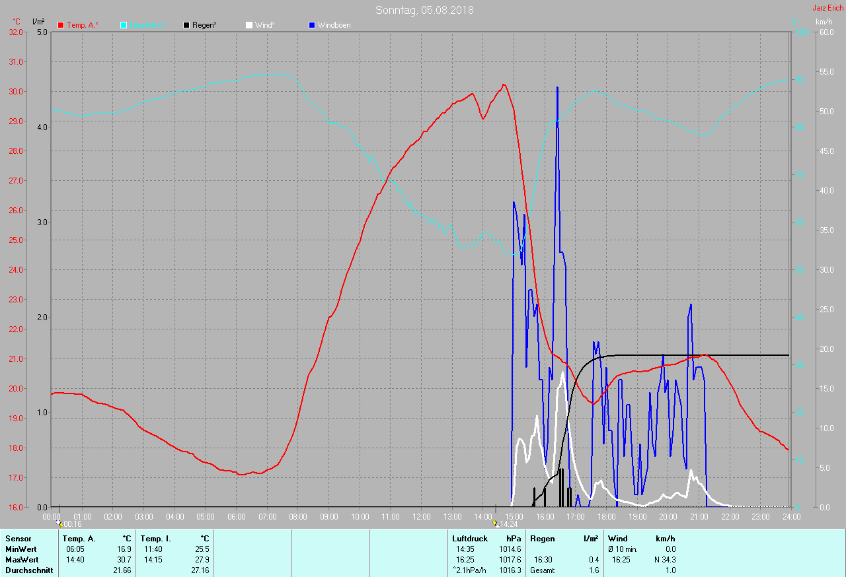
Task: Click the 06:05 minimum temperature time
Action: (75, 549)
